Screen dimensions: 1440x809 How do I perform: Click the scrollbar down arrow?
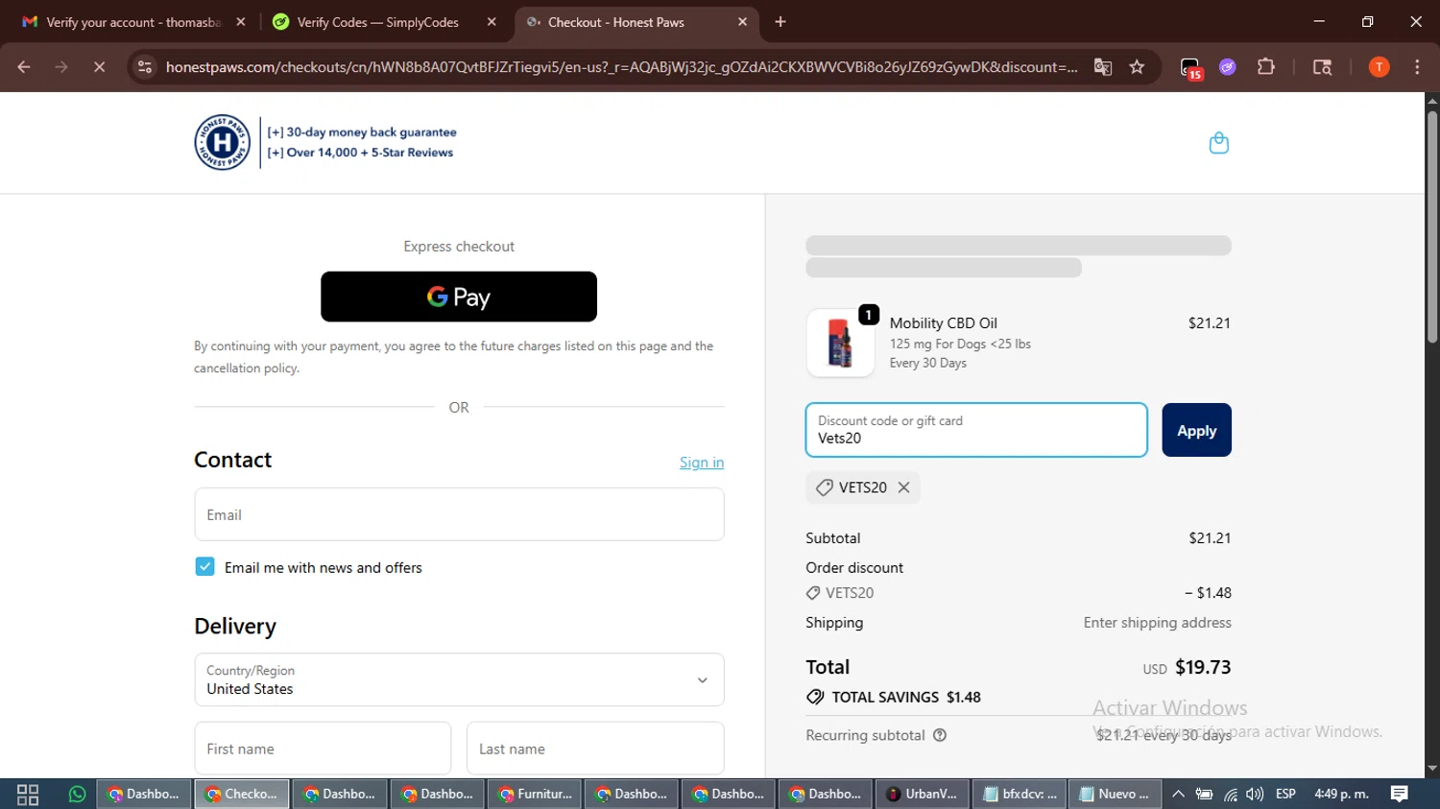point(1432,769)
